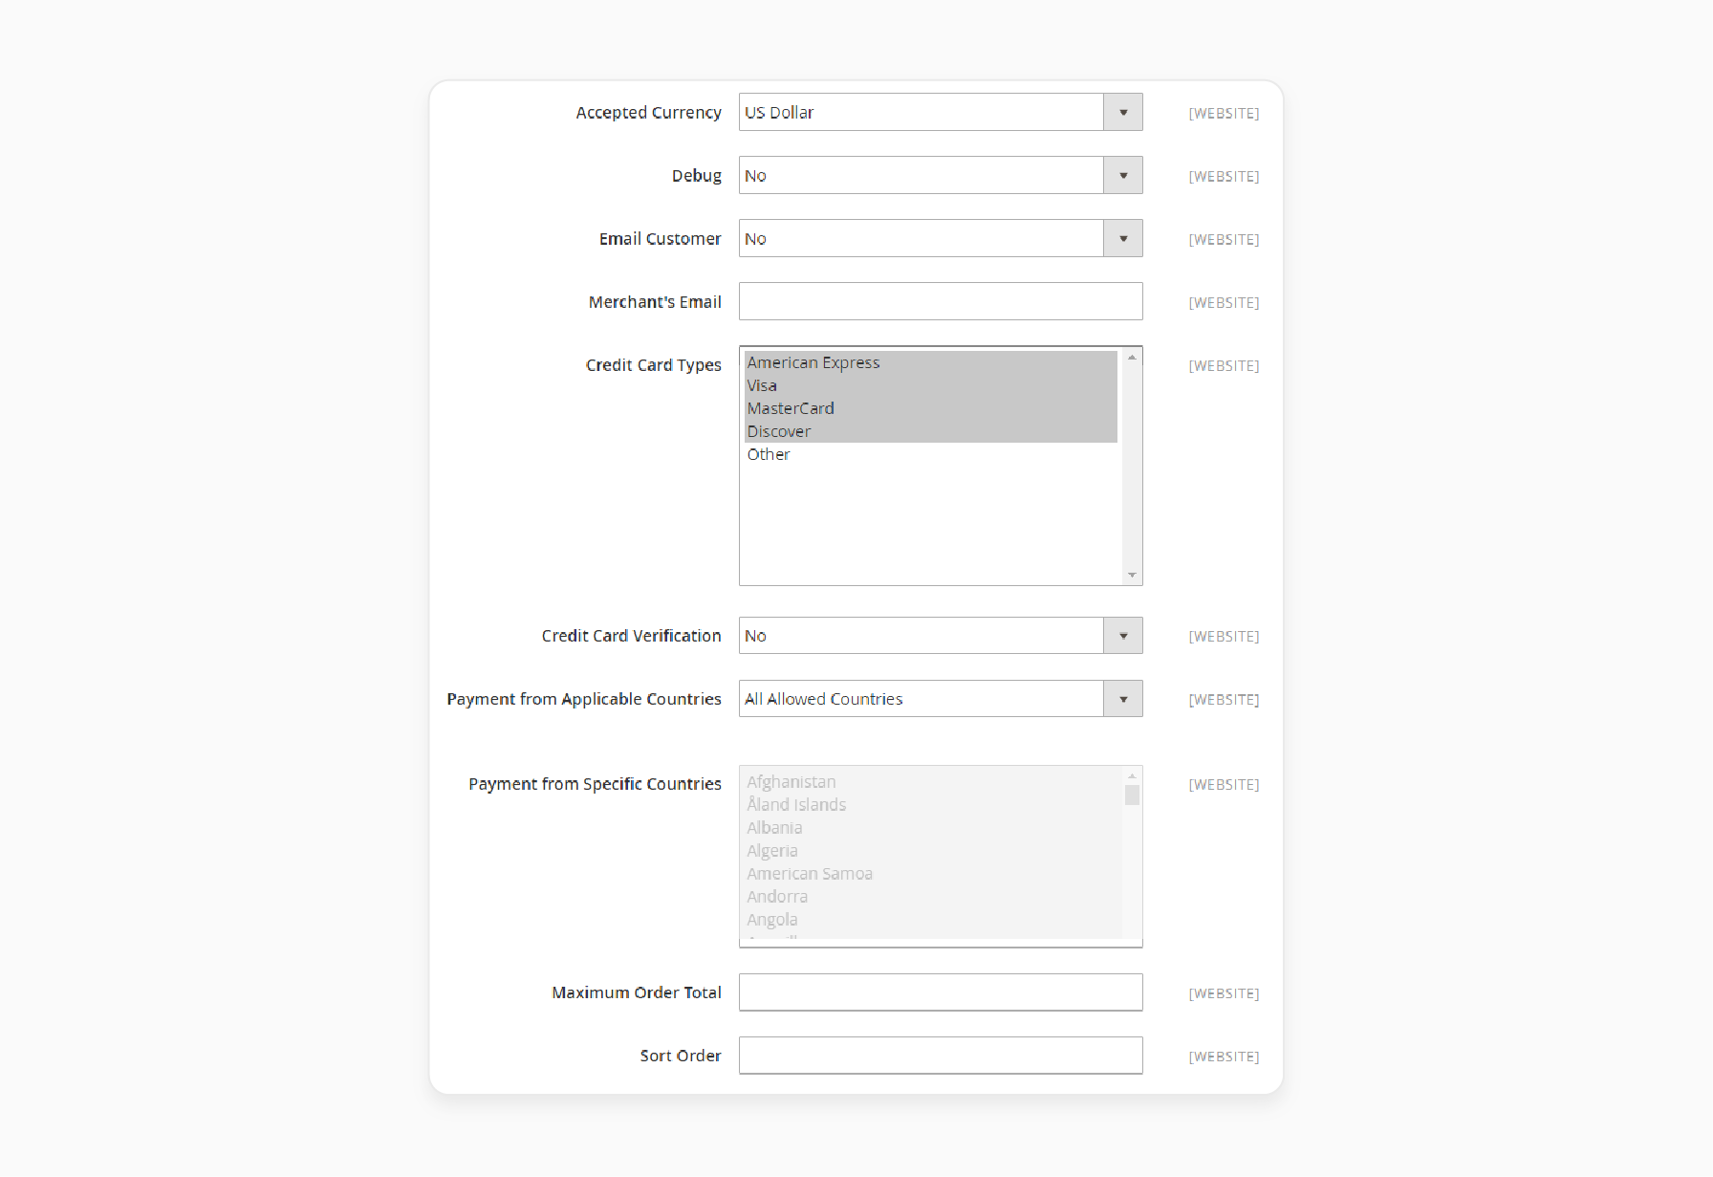Open the Debug dropdown
The height and width of the screenshot is (1177, 1713).
click(941, 175)
